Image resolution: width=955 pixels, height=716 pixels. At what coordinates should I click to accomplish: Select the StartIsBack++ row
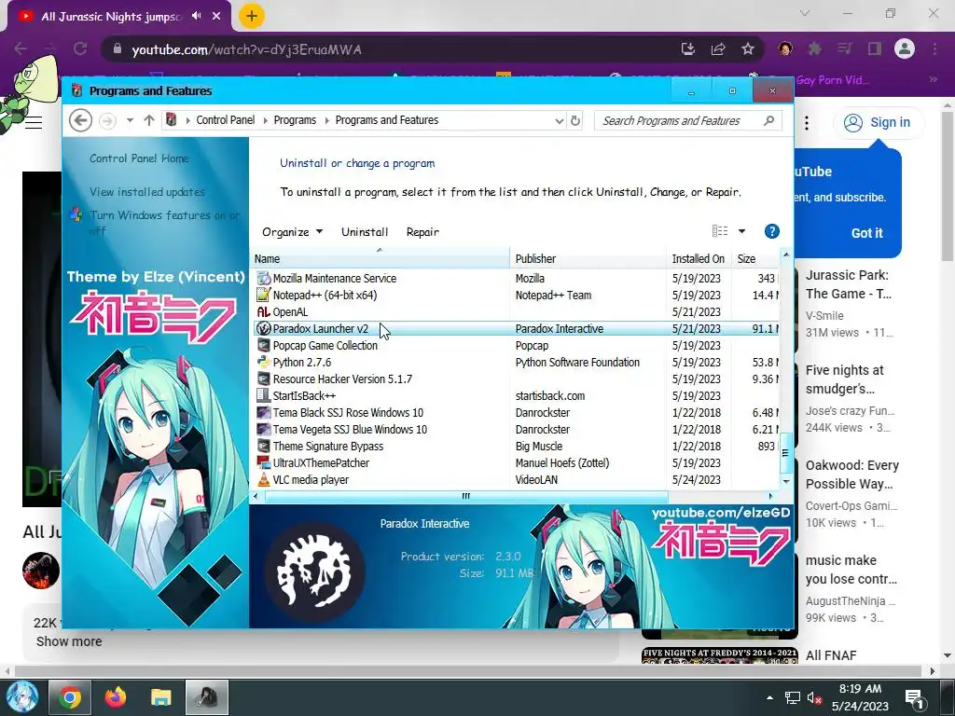(516, 395)
